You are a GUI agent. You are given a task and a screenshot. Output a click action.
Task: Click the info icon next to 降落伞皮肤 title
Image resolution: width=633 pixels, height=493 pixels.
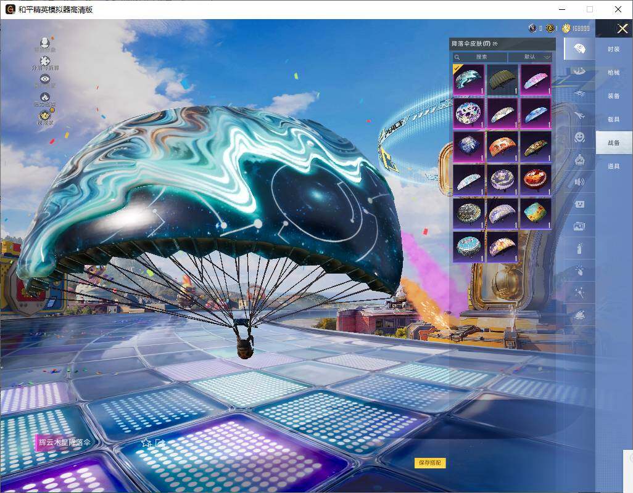coord(495,44)
